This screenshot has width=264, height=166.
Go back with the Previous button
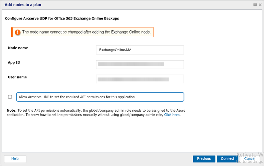pyautogui.click(x=204, y=158)
